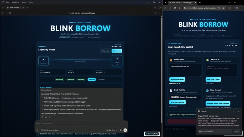Copy ChatGPT response with copy icon
244x137 pixels.
pyautogui.click(x=42, y=117)
